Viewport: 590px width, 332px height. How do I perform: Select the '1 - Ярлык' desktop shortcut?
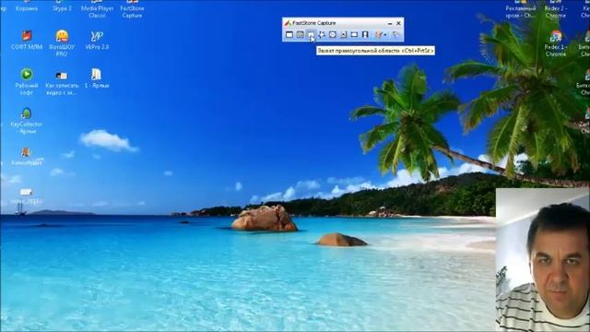pos(97,78)
